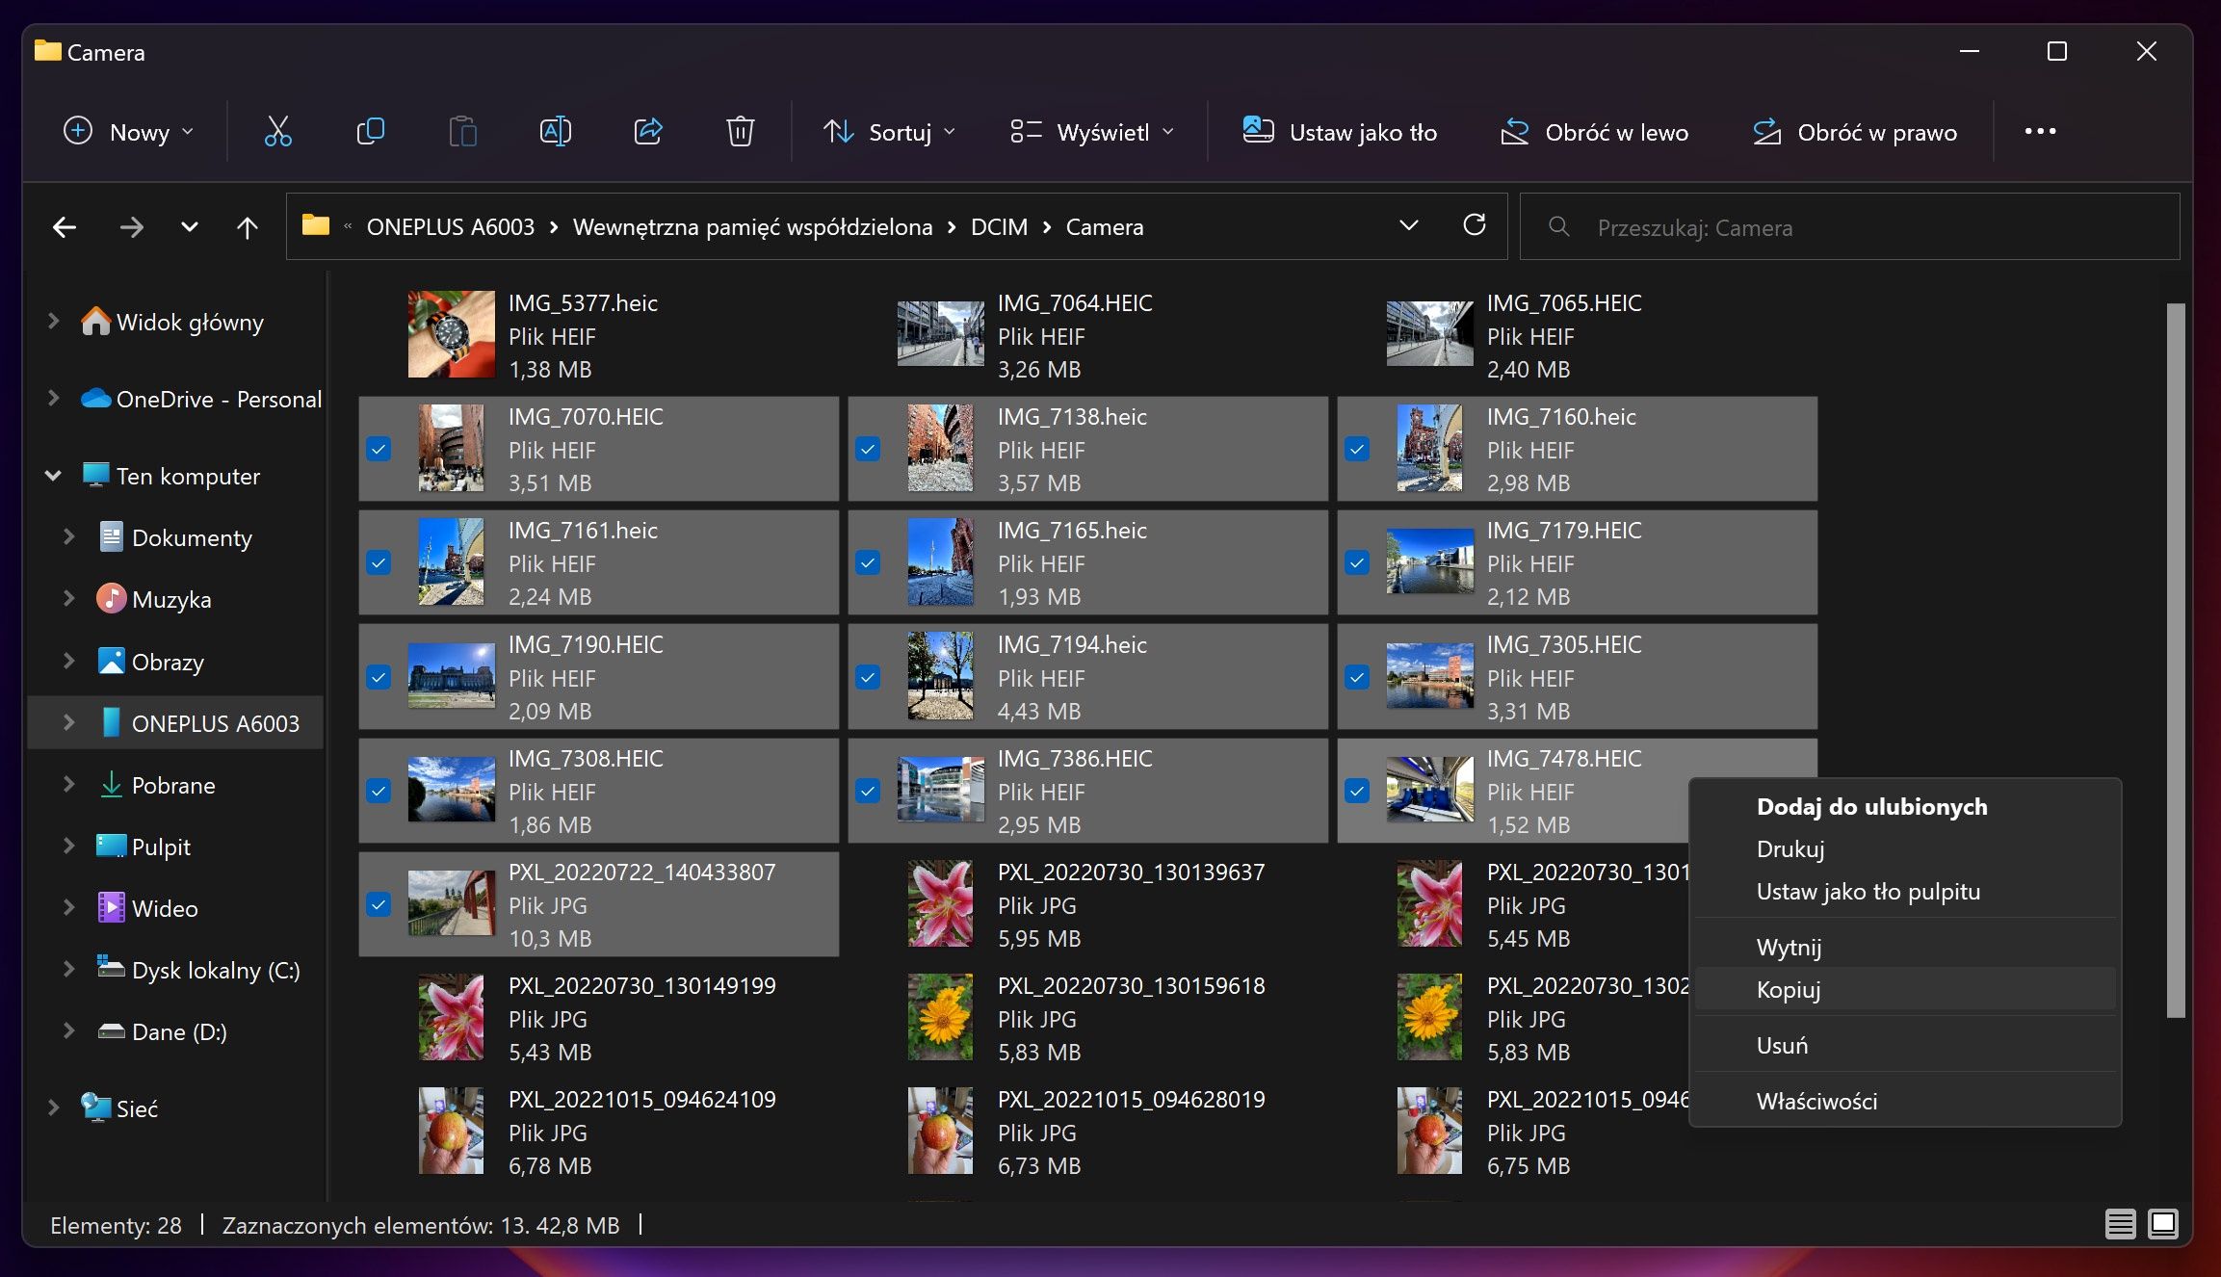Click the Dokumenty document icon in sidebar
Viewport: 2221px width, 1277px height.
click(111, 536)
